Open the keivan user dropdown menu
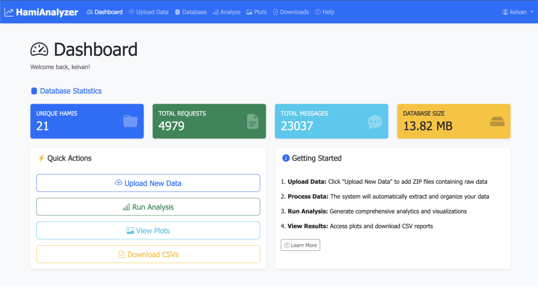 point(517,12)
